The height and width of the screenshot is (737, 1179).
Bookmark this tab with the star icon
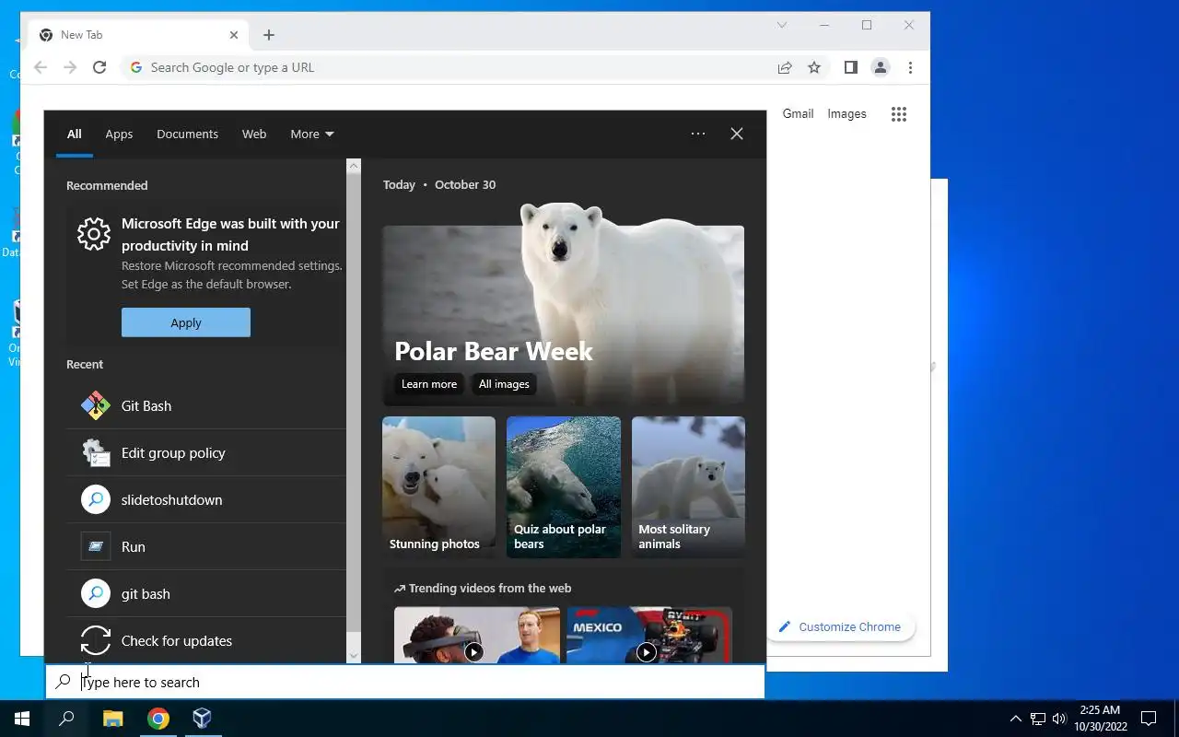point(814,67)
